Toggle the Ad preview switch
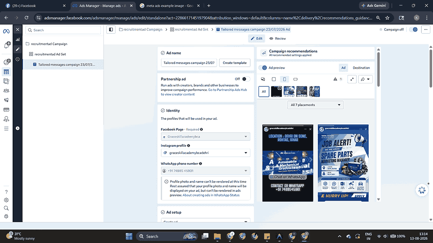 [x=263, y=68]
